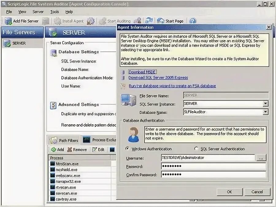Select the mcshield.exe process row
This screenshot has height=207, width=276.
pos(80,170)
